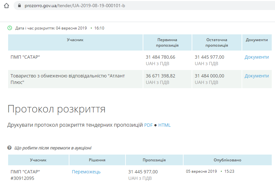This screenshot has height=186, width=275.
Task: Click the browser home icon
Action: click(6, 6)
